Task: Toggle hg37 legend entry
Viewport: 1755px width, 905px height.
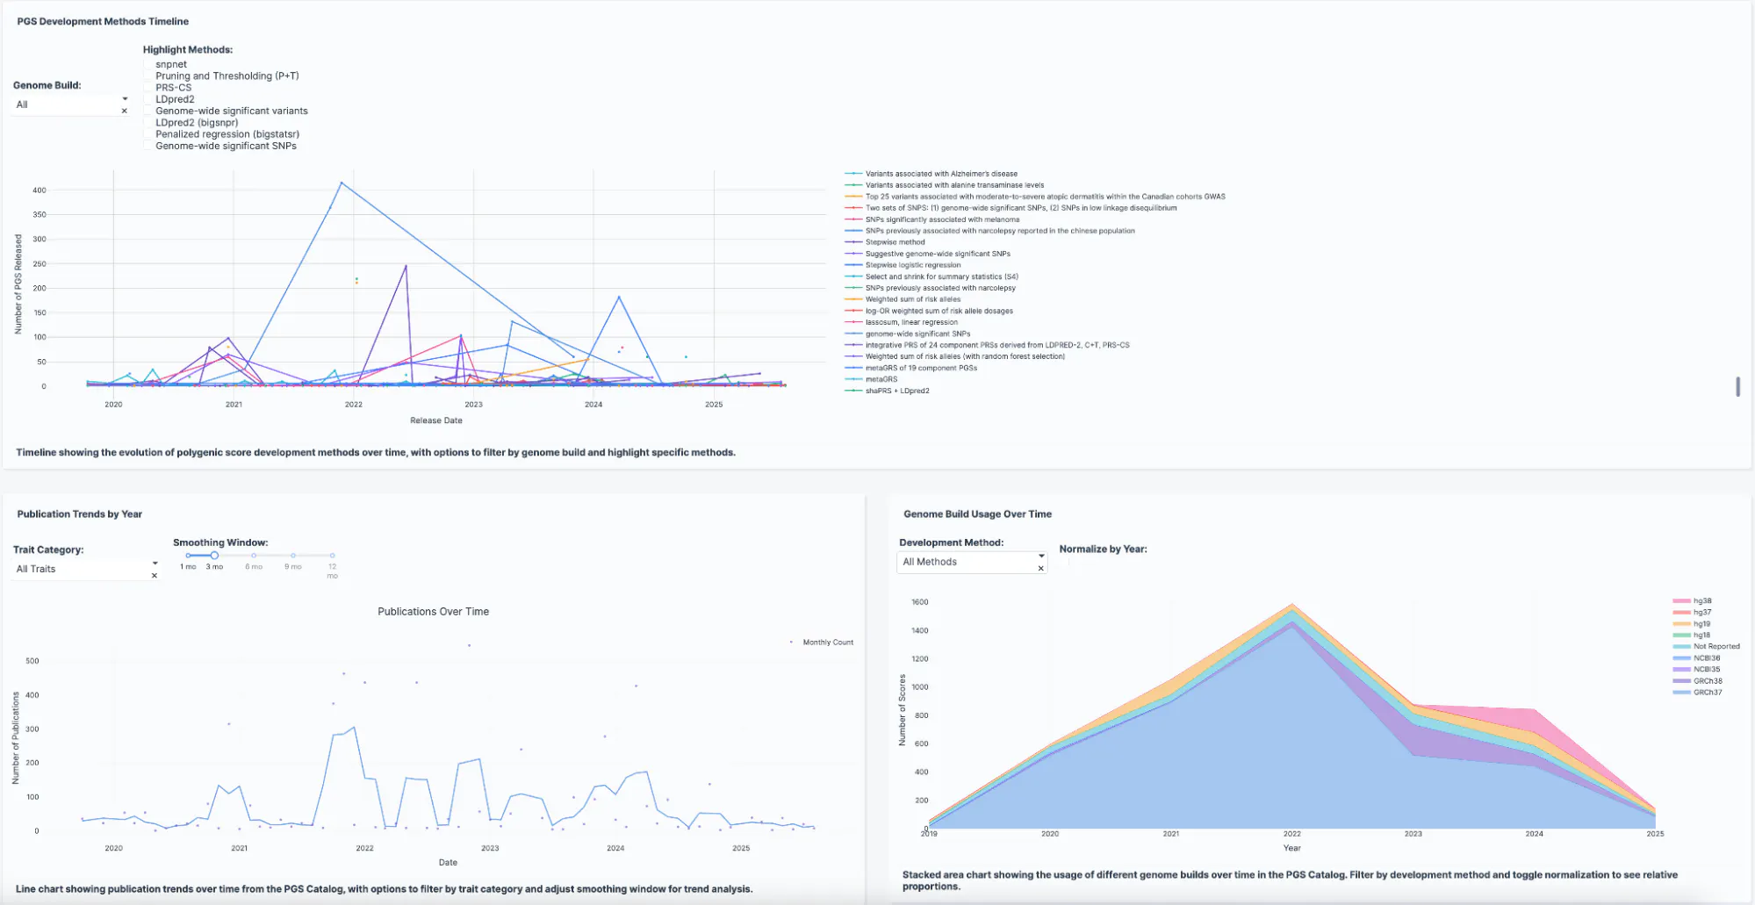Action: coord(1693,613)
